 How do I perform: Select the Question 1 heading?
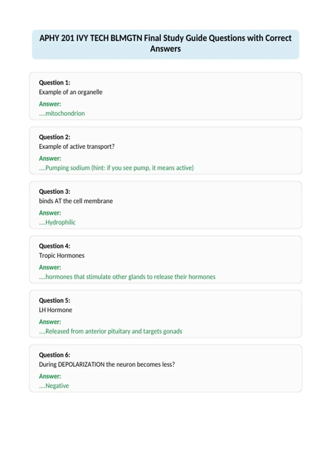tap(55, 82)
